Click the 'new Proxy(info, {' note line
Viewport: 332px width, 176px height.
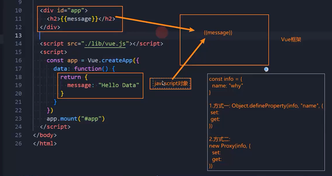tap(230, 146)
